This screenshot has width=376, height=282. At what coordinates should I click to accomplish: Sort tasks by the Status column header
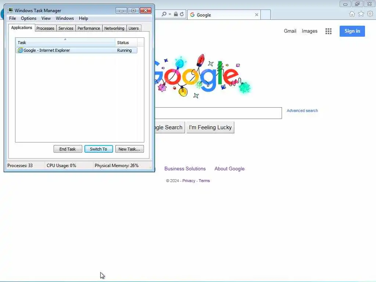(126, 43)
